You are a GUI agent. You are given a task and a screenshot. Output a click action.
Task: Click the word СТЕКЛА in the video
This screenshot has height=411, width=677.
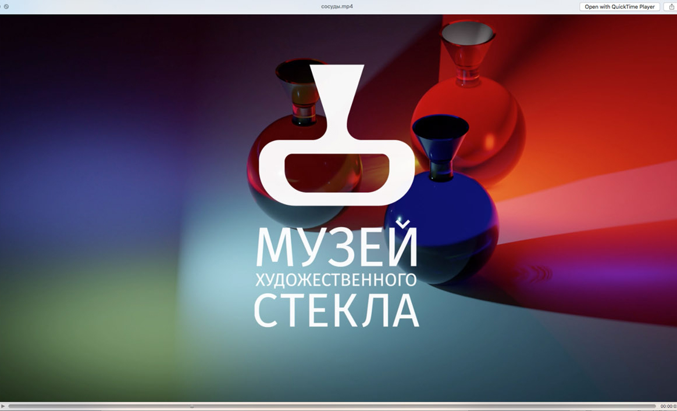coord(336,311)
